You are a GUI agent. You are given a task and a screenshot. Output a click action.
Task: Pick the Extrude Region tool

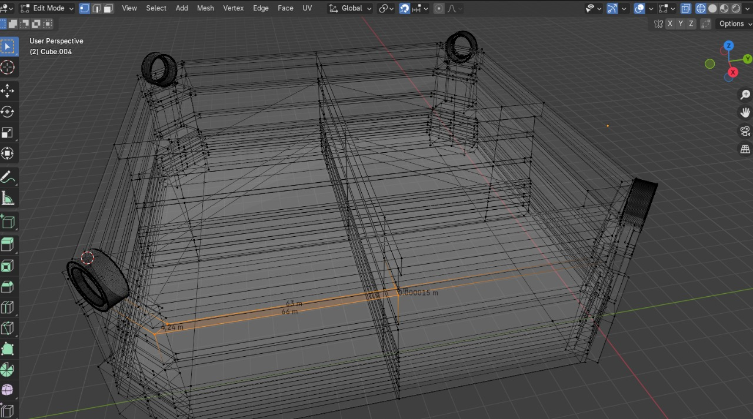click(8, 244)
